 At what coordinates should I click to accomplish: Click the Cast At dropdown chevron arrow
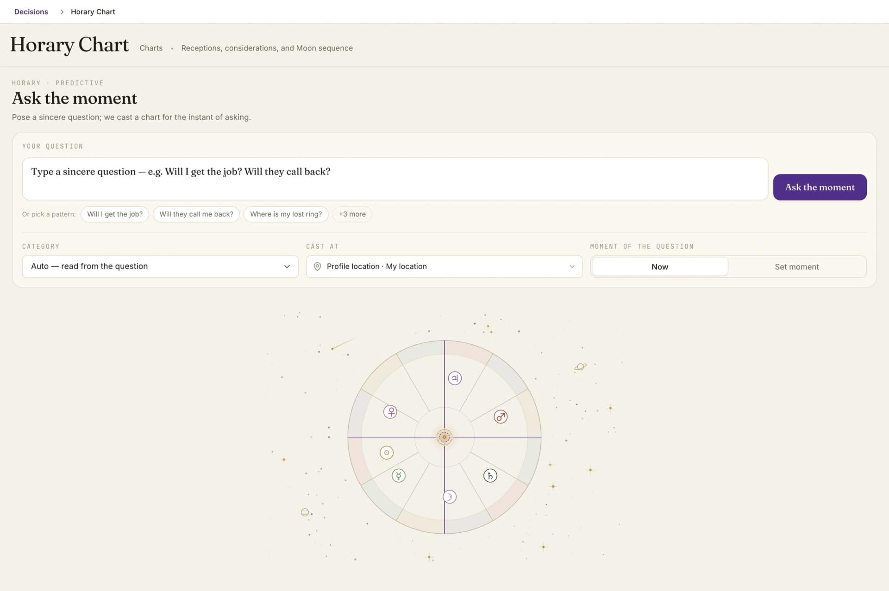click(x=572, y=267)
